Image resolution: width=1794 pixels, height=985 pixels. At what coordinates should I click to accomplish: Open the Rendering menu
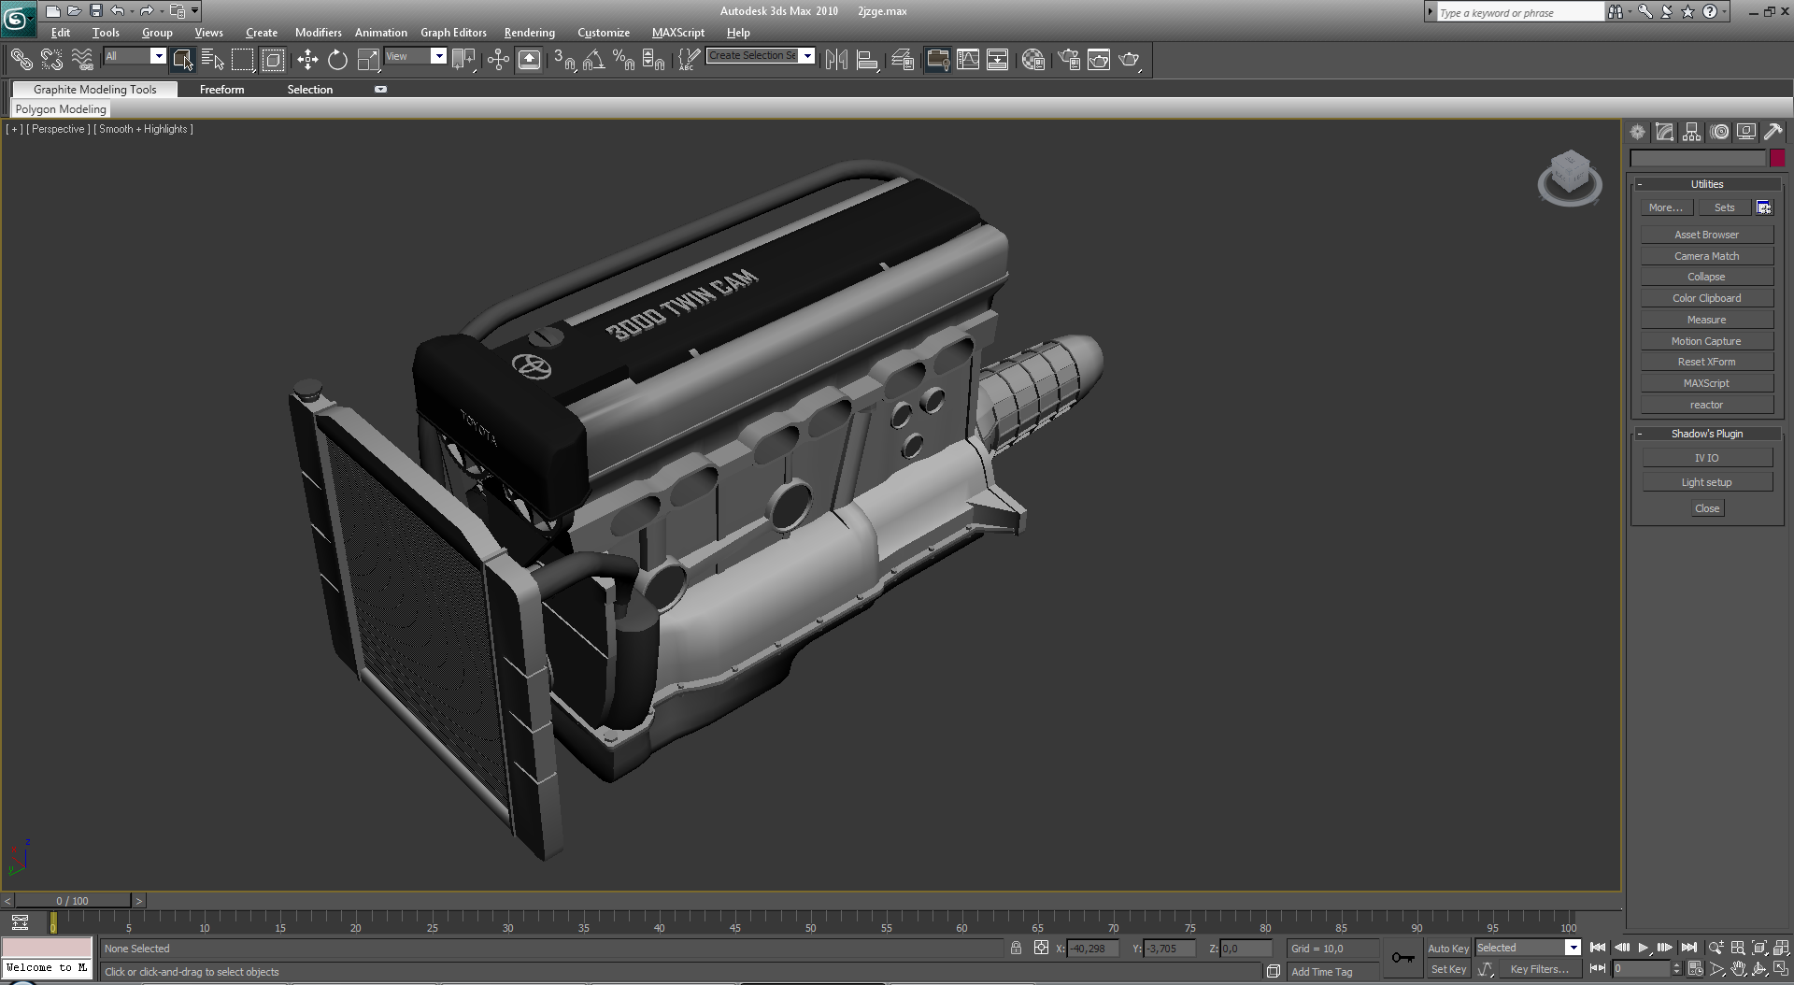coord(529,33)
